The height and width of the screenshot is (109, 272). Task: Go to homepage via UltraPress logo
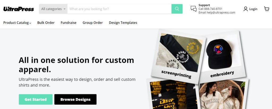[19, 9]
